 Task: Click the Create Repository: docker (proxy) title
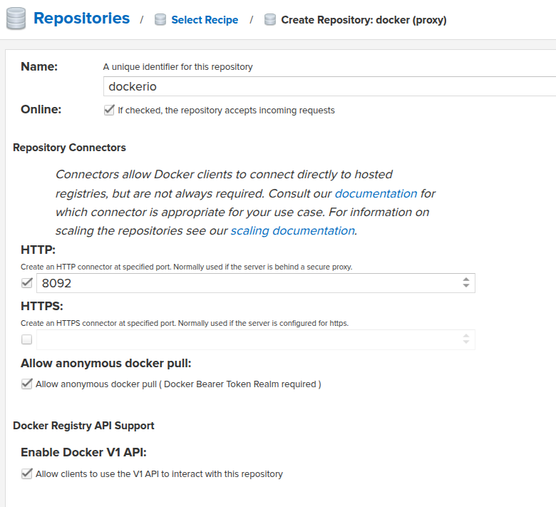coord(364,20)
